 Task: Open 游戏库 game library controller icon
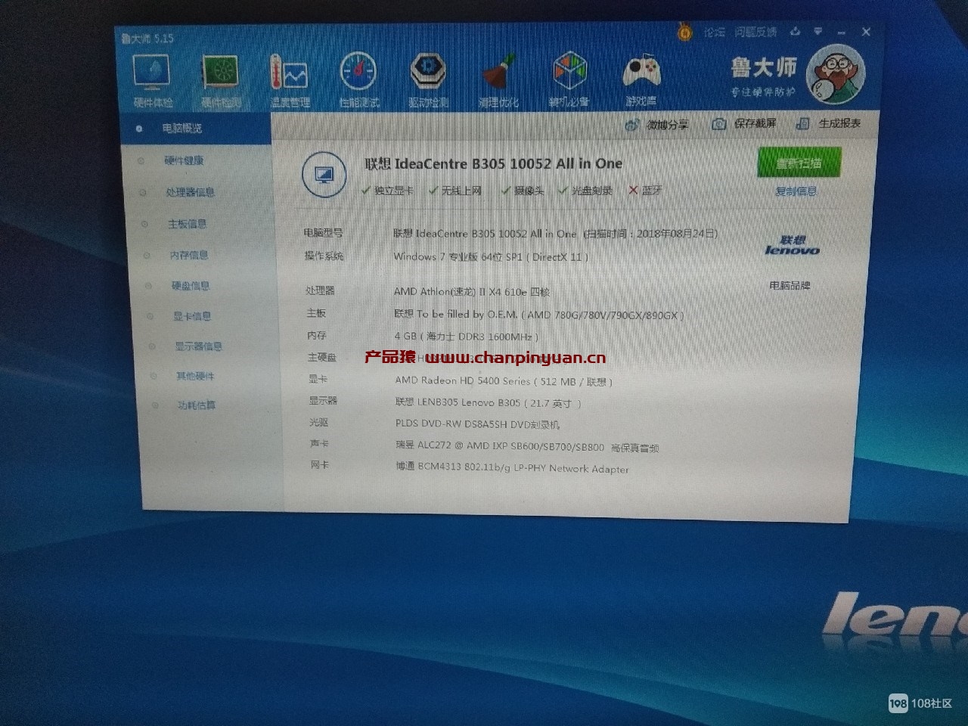tap(641, 80)
